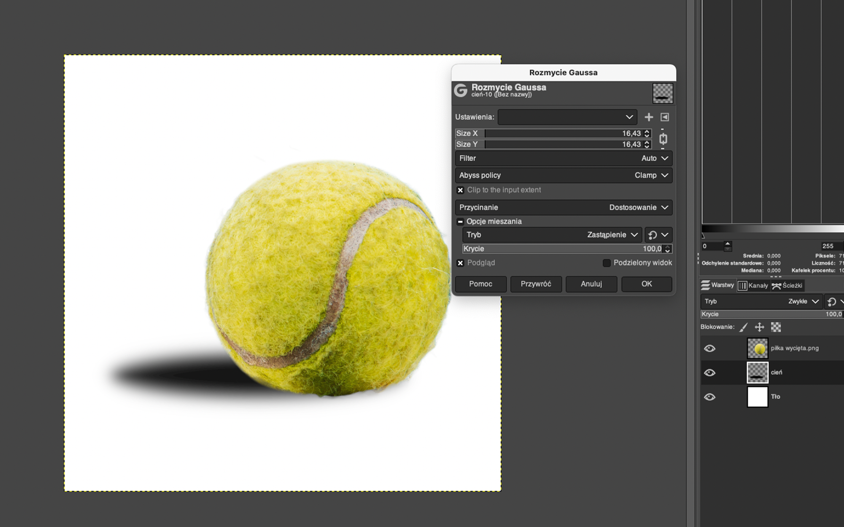Toggle visibility of the cień layer
The image size is (844, 527).
pyautogui.click(x=710, y=372)
